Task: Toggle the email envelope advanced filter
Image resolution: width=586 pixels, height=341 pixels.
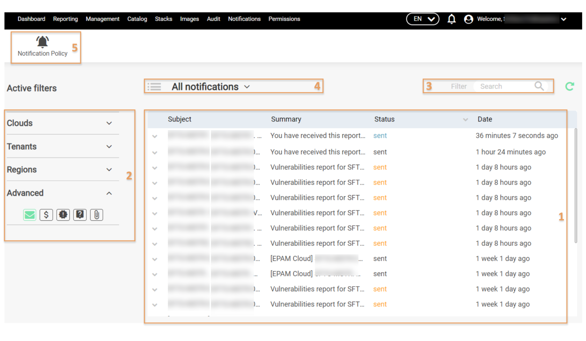Action: (x=30, y=215)
